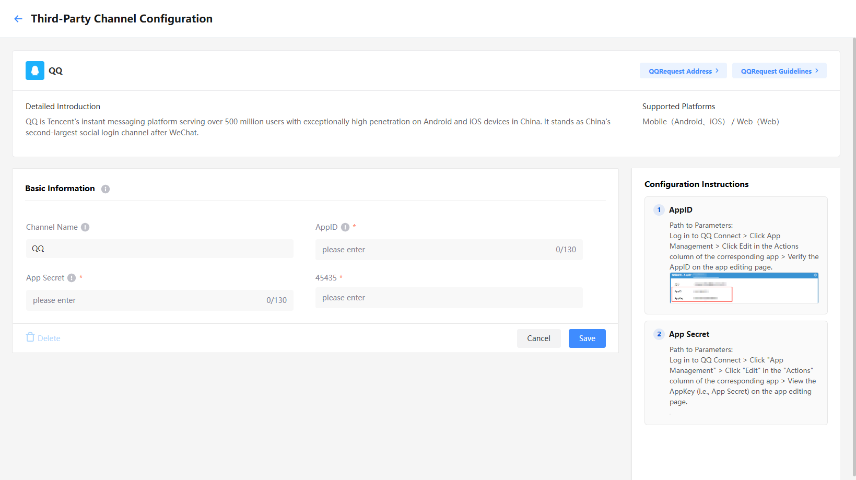This screenshot has width=856, height=480.
Task: Click the Delete text link
Action: pyautogui.click(x=49, y=338)
